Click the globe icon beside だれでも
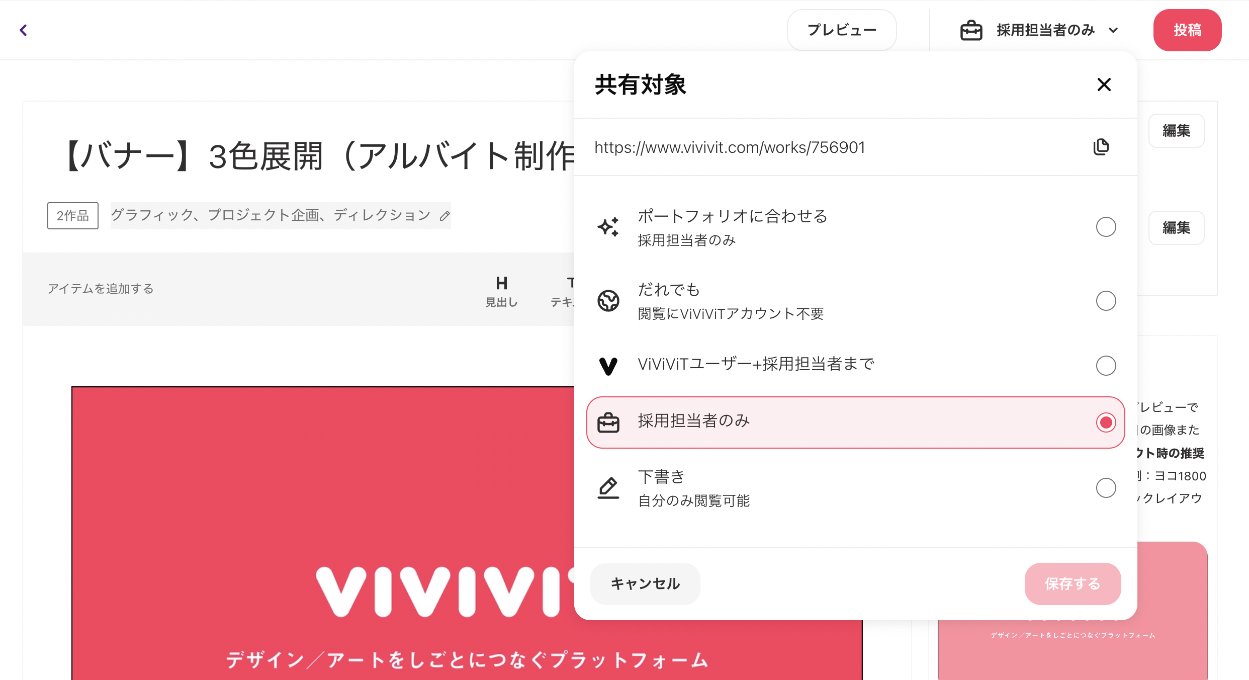The width and height of the screenshot is (1249, 680). [608, 301]
